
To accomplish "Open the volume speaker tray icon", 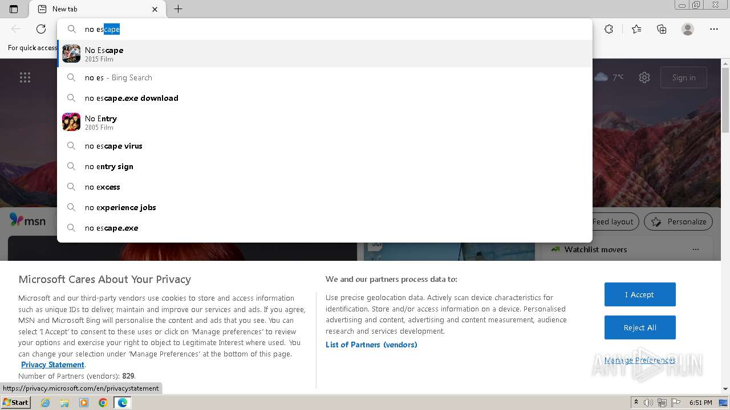I will pyautogui.click(x=648, y=403).
